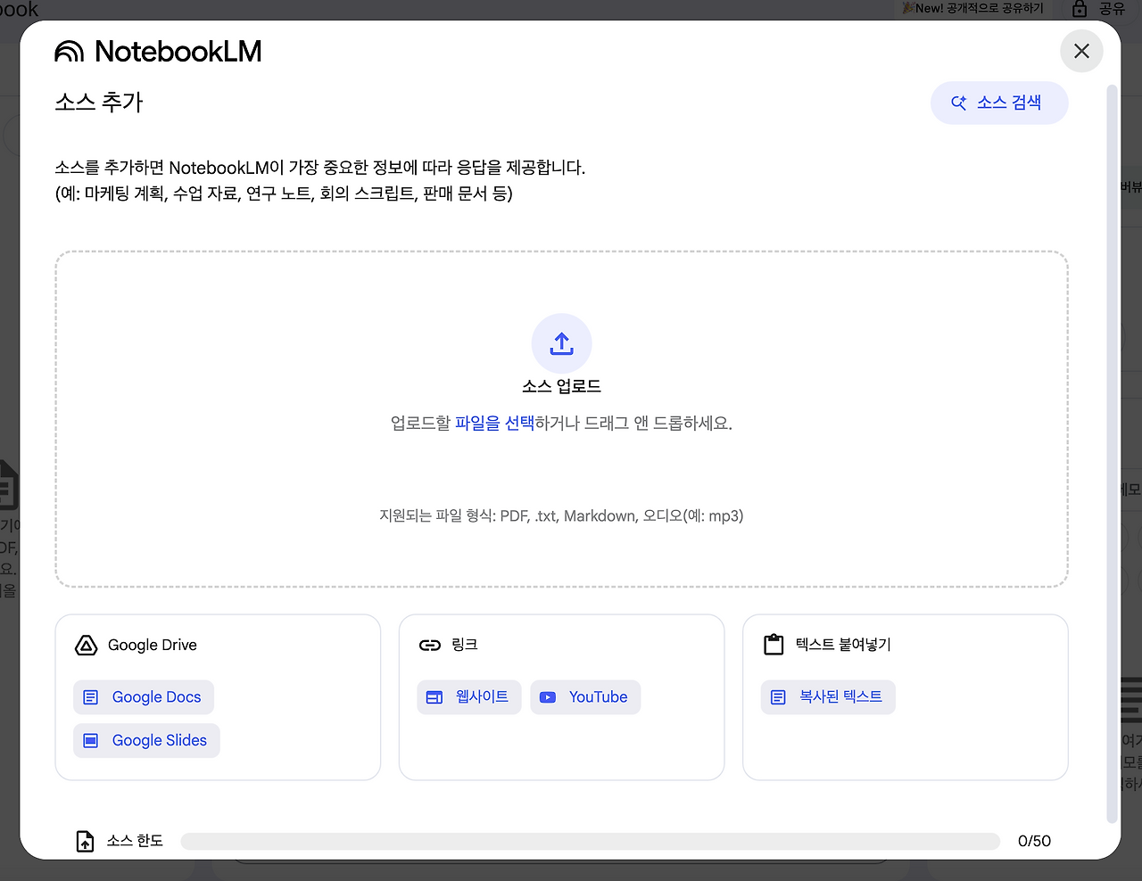
Task: Add a source via the 웹사이트 option
Action: [469, 697]
